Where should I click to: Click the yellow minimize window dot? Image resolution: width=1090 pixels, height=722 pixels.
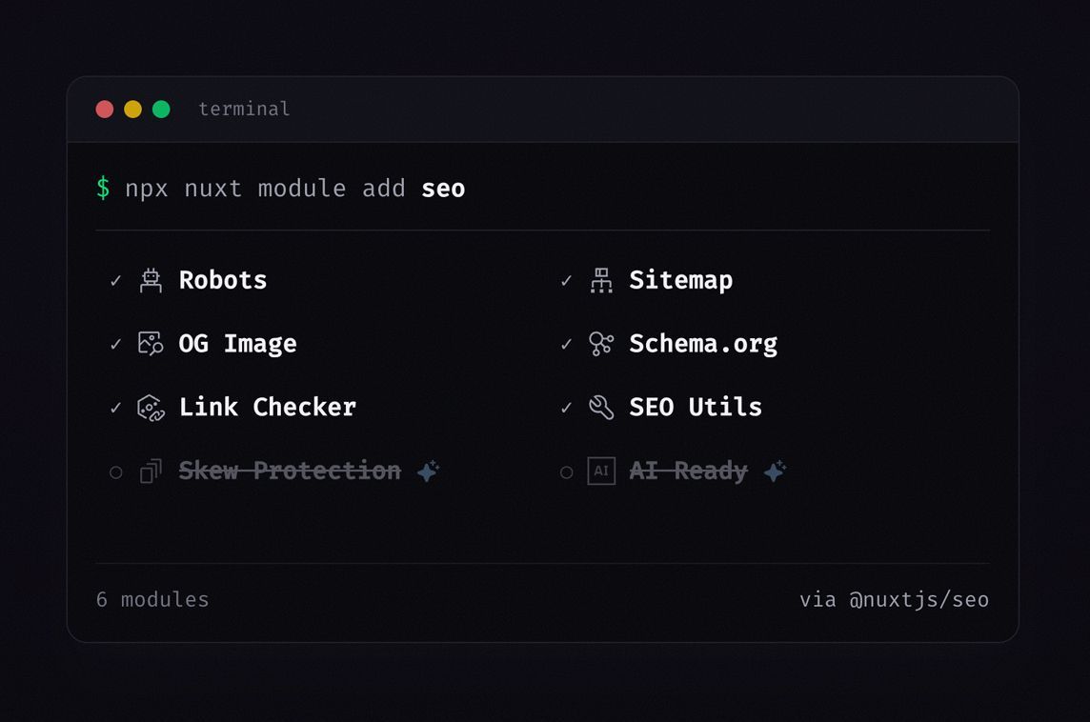[132, 110]
